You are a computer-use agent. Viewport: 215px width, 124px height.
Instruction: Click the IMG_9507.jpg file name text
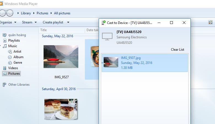click(x=131, y=58)
